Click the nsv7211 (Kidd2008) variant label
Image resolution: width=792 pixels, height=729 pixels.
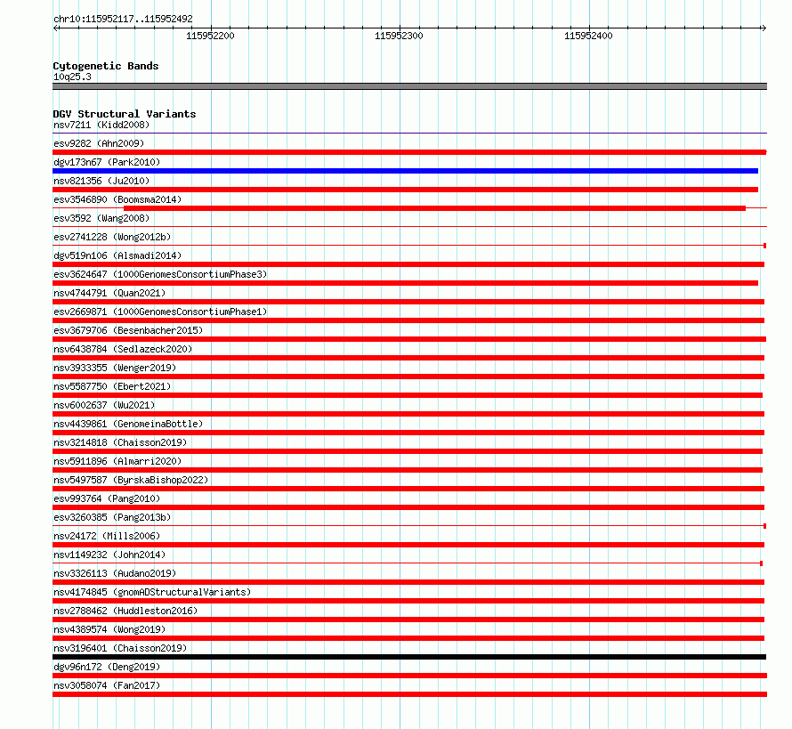click(101, 125)
